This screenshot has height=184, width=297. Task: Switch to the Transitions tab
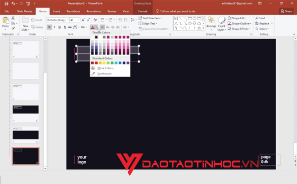click(73, 11)
